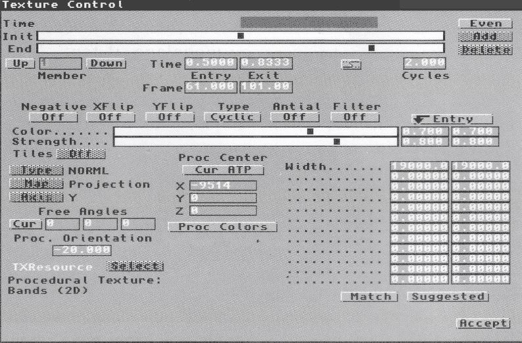
Task: Click the Time Entry field 0.5000
Action: click(x=211, y=63)
